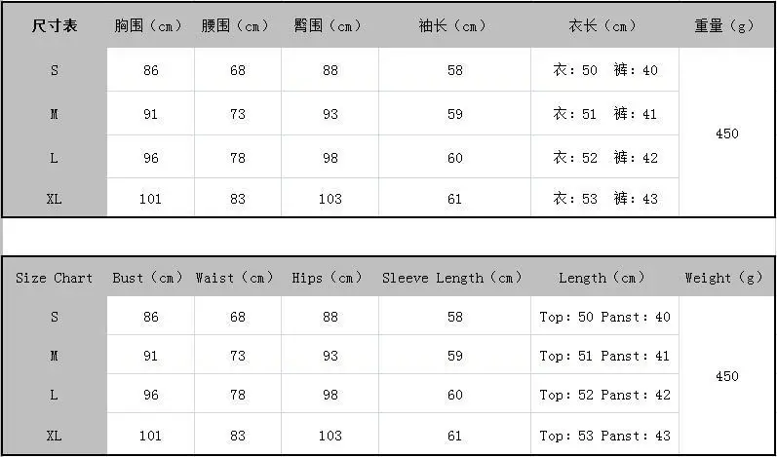777x457 pixels.
Task: Select the 衣长（cm） column header
Action: coord(604,25)
